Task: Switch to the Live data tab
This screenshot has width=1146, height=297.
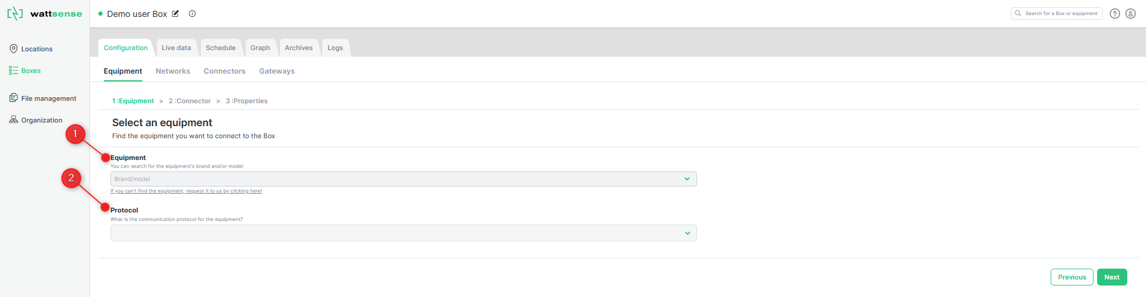Action: click(x=176, y=48)
